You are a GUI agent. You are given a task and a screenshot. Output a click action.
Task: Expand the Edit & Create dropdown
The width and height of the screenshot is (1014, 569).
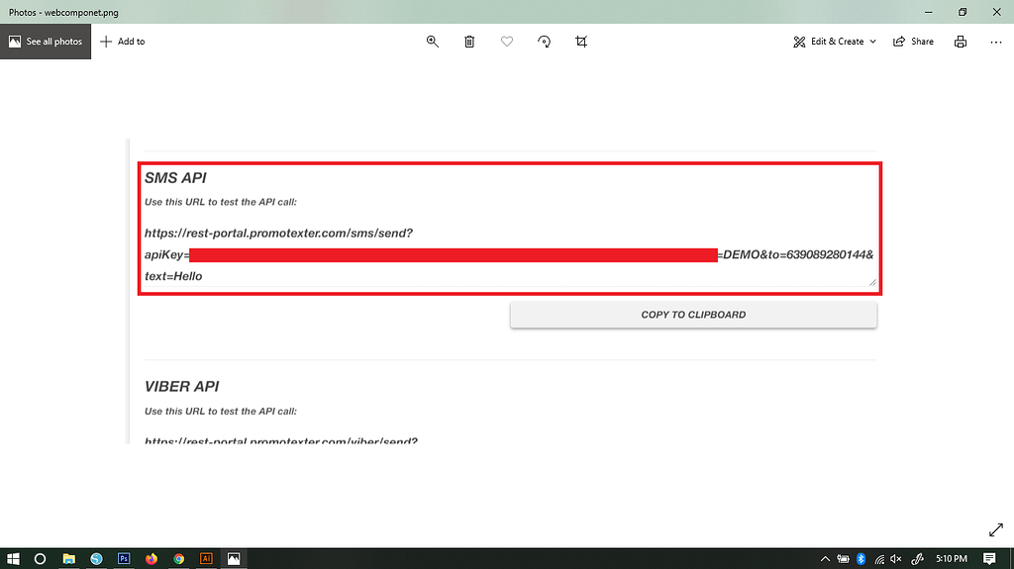click(x=835, y=42)
